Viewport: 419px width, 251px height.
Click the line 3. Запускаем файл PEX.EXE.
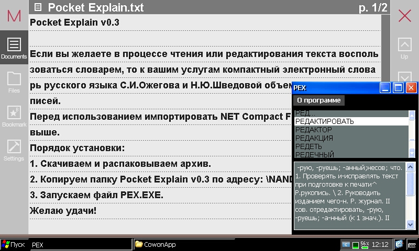coord(96,195)
